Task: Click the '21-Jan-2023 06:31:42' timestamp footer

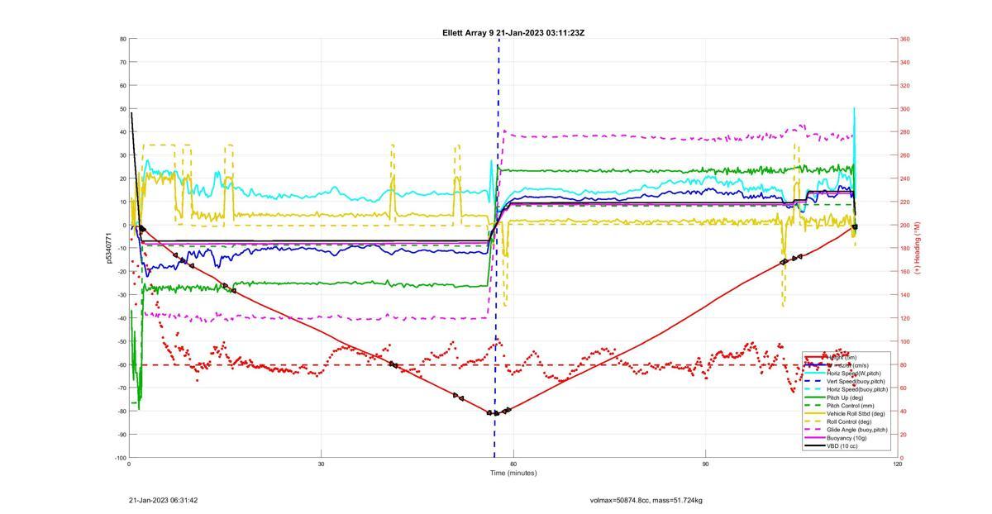Action: (x=164, y=500)
